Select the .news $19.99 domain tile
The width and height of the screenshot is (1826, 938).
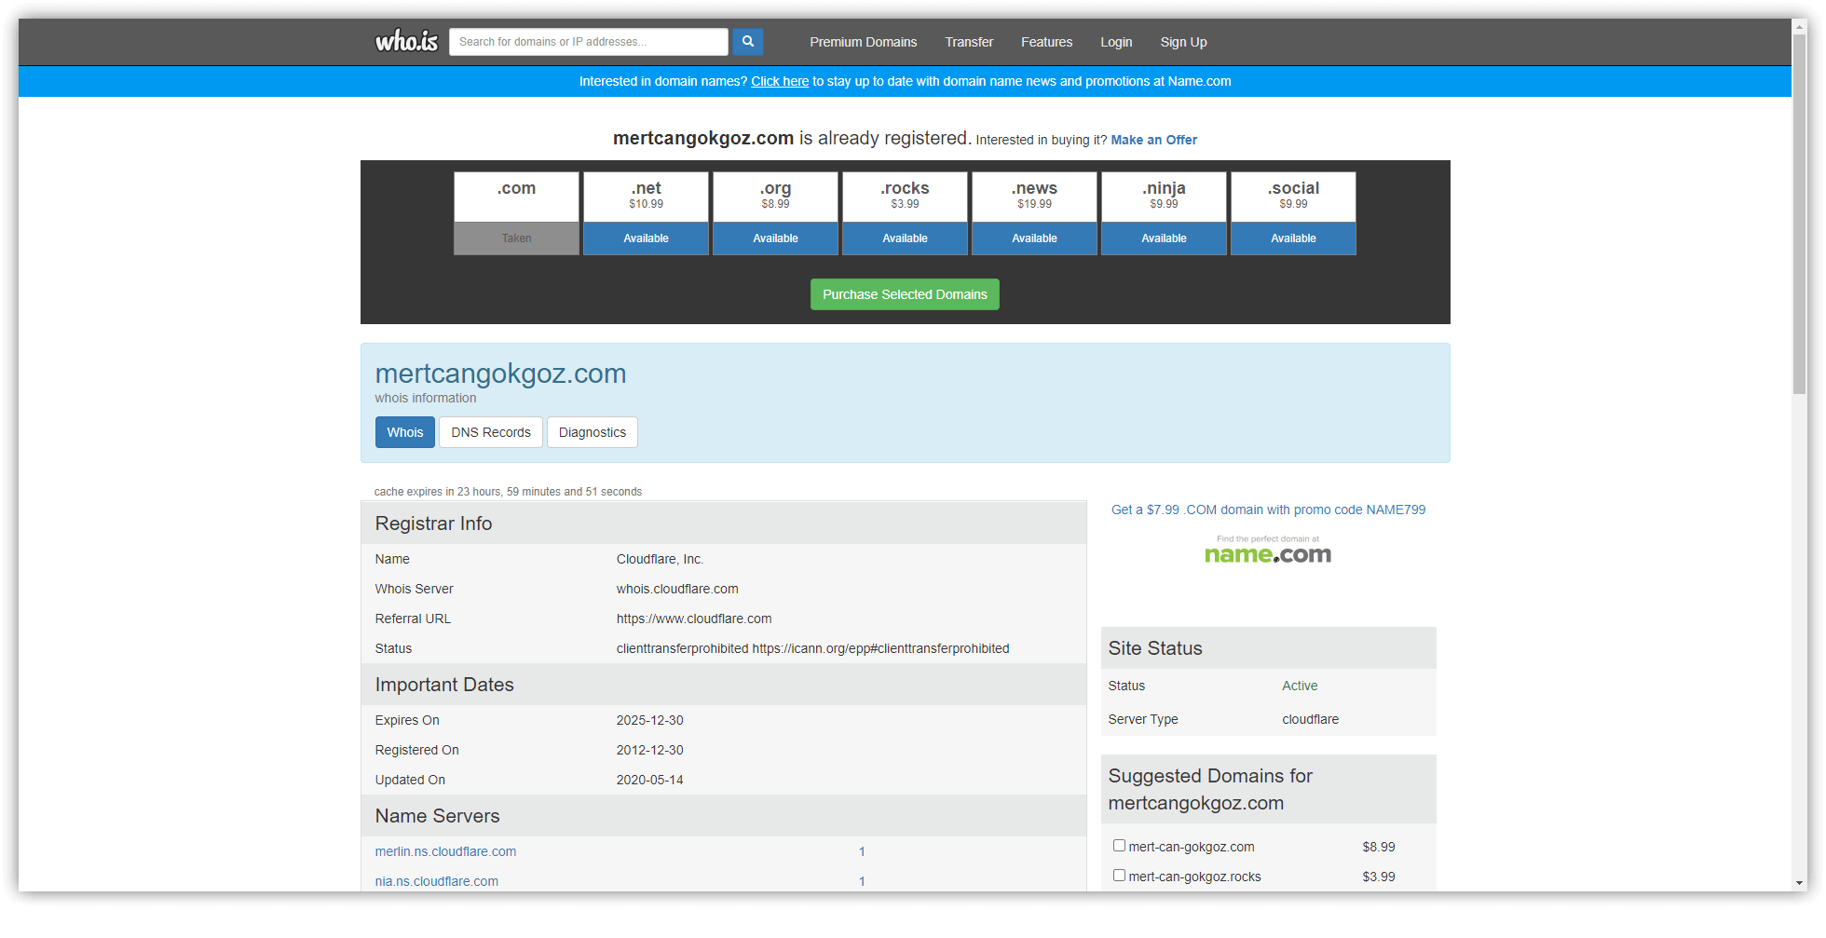click(1034, 213)
